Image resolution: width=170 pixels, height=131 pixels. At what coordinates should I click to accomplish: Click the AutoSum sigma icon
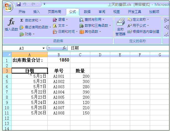click(x=22, y=20)
